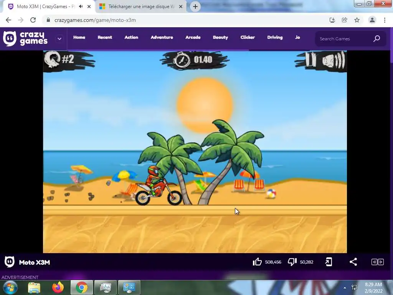Open the Home menu item
393x295 pixels.
79,37
